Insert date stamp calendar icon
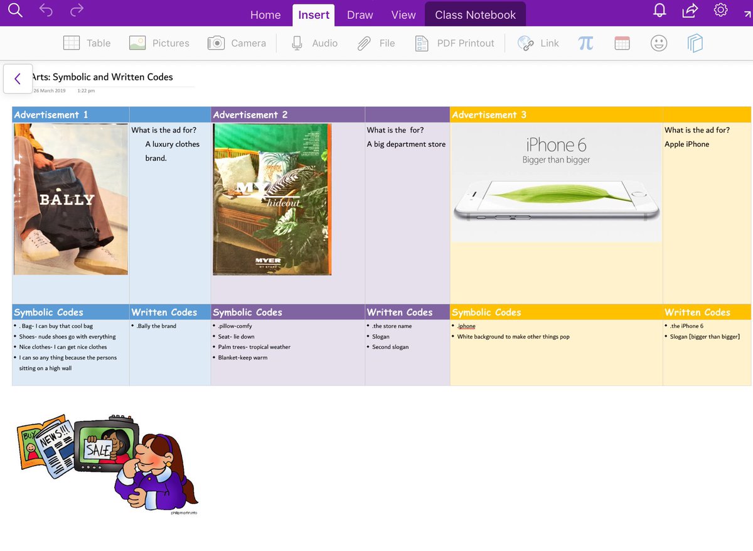 tap(622, 43)
